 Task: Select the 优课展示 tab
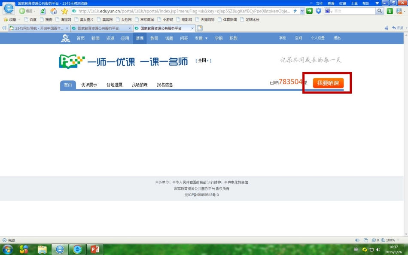[x=89, y=85]
